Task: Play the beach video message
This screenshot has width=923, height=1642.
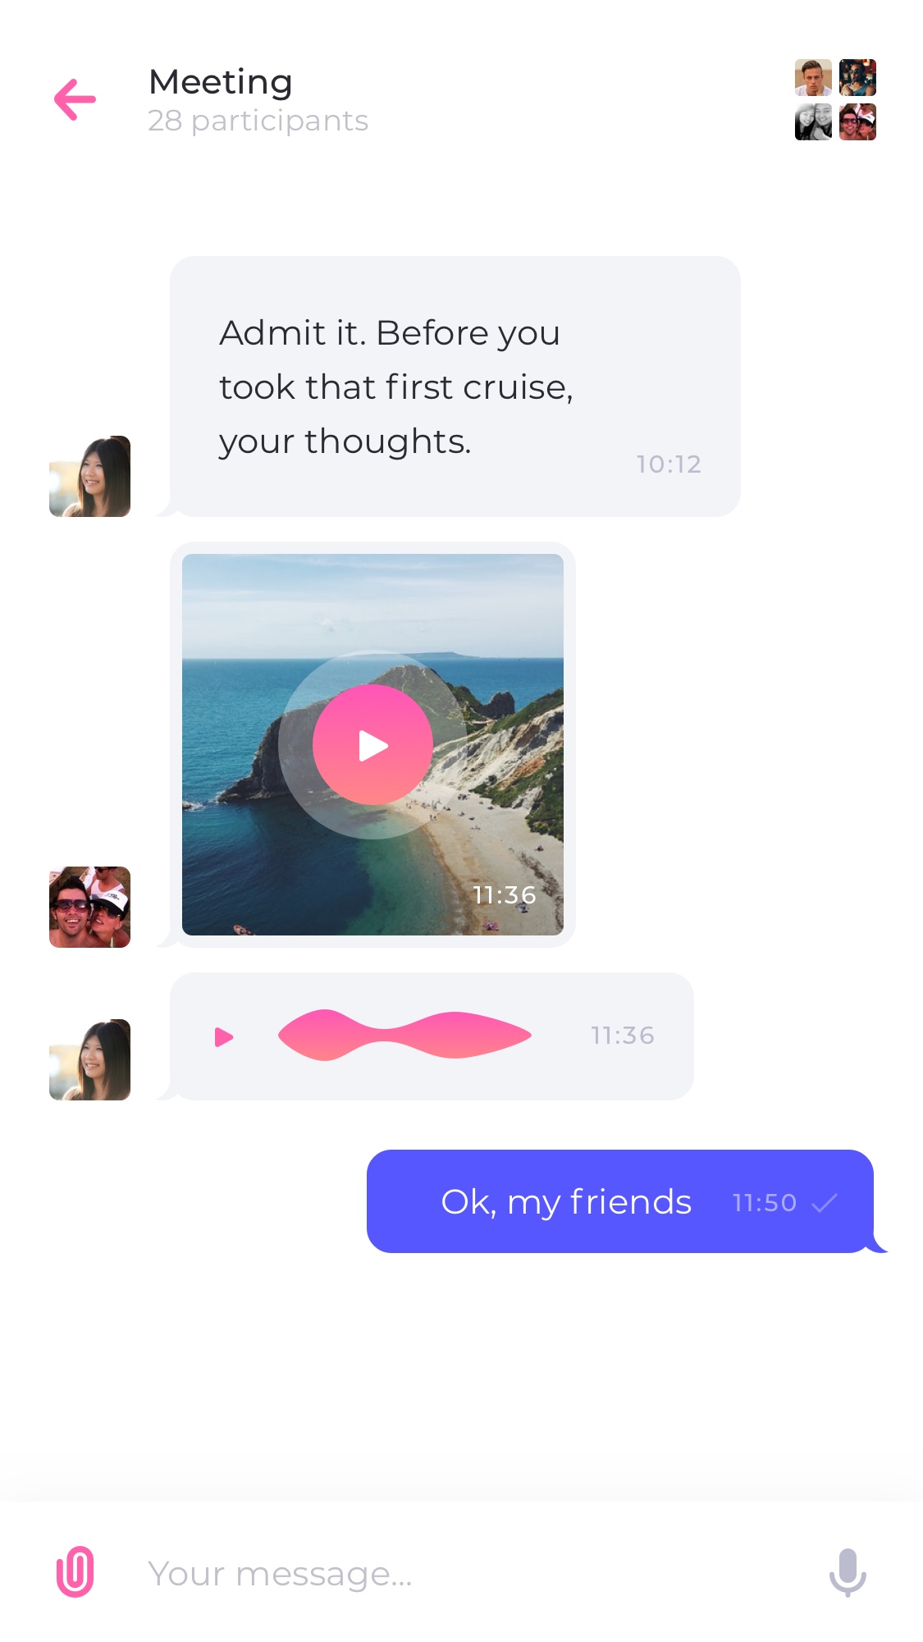Action: click(372, 745)
